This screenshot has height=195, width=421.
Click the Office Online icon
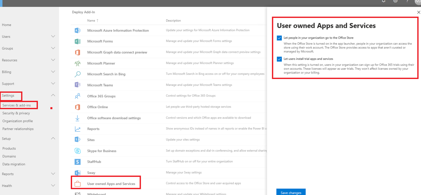(77, 107)
